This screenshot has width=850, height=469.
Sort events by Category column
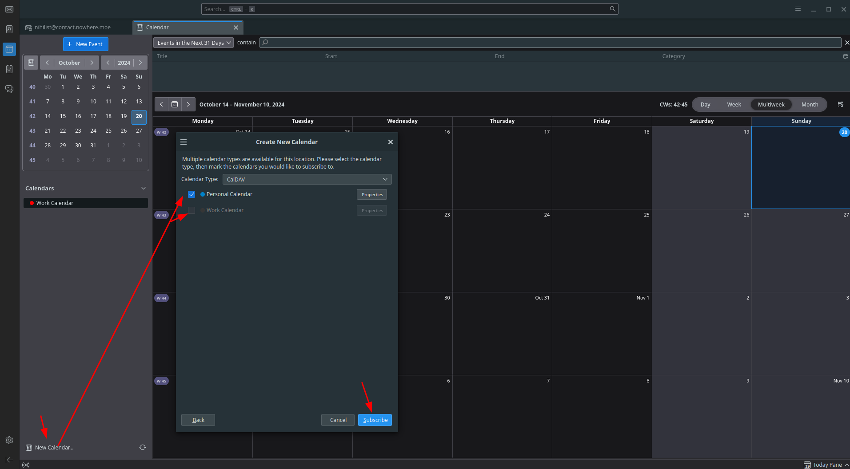pyautogui.click(x=674, y=56)
